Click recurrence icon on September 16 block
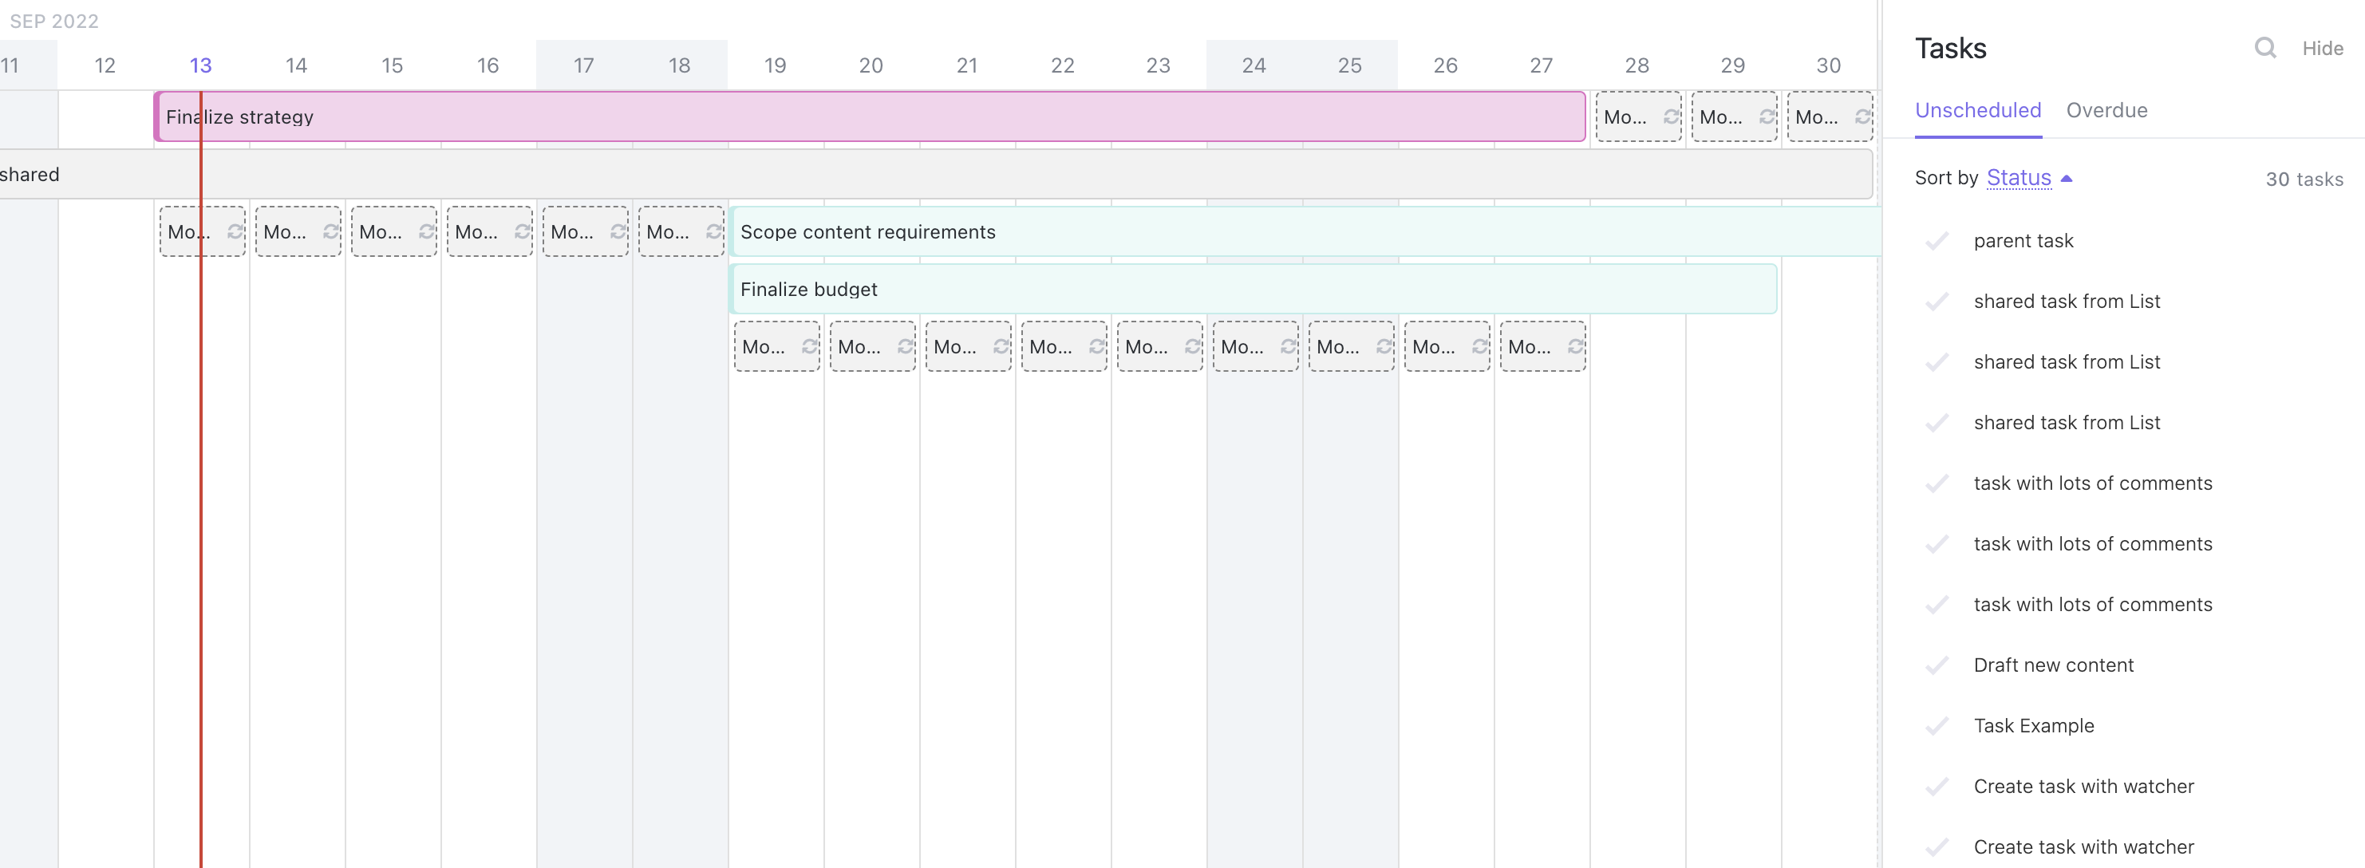Image resolution: width=2365 pixels, height=868 pixels. click(523, 231)
